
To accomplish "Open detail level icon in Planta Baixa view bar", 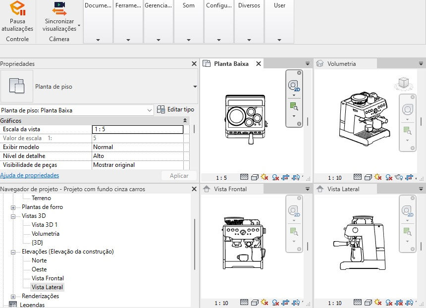I will (244, 177).
